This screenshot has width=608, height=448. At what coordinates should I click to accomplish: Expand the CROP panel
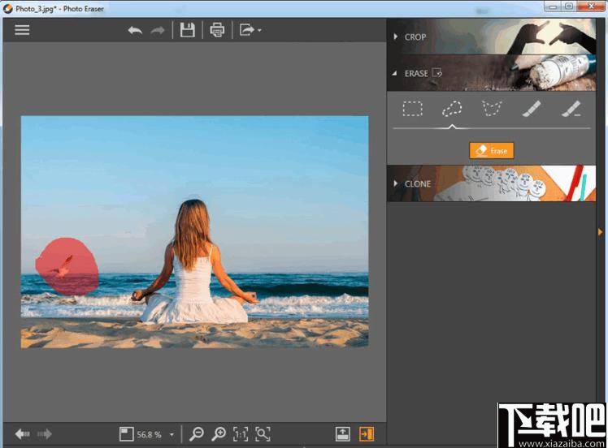click(x=396, y=37)
